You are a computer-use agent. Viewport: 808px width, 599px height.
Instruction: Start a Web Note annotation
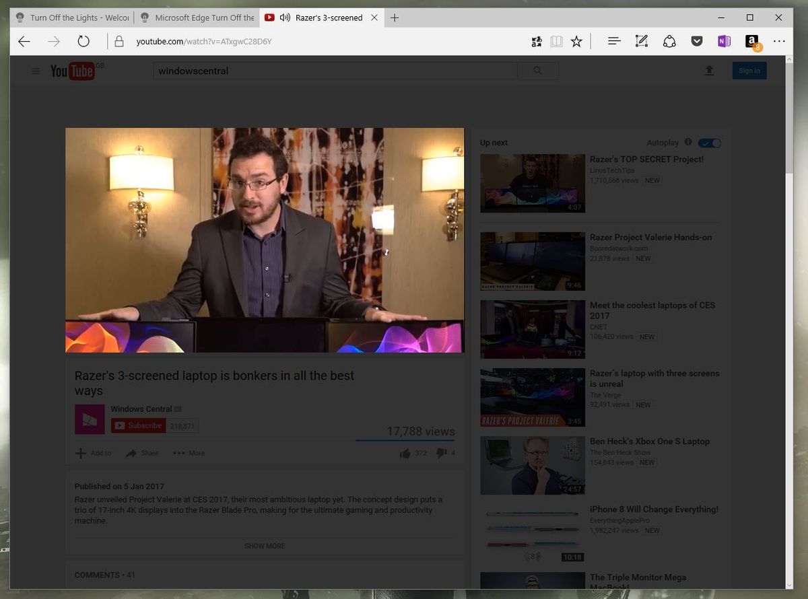641,41
